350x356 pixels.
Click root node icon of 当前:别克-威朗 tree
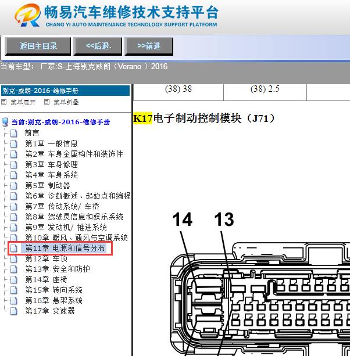[5, 122]
